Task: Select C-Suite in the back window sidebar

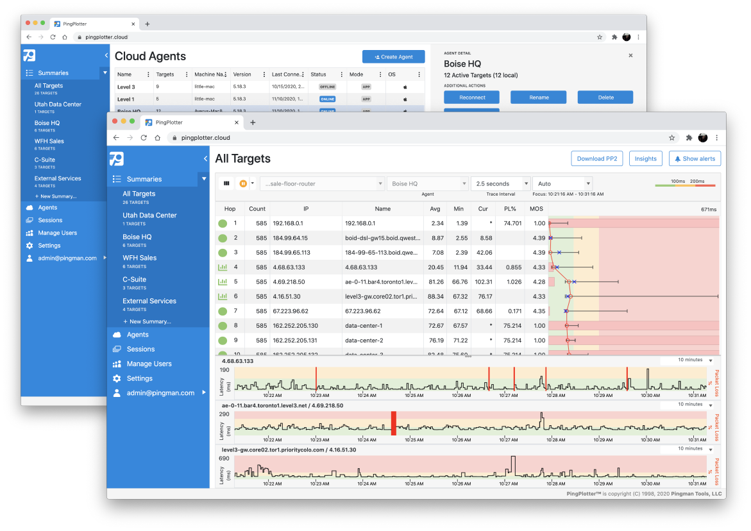Action: click(x=44, y=160)
